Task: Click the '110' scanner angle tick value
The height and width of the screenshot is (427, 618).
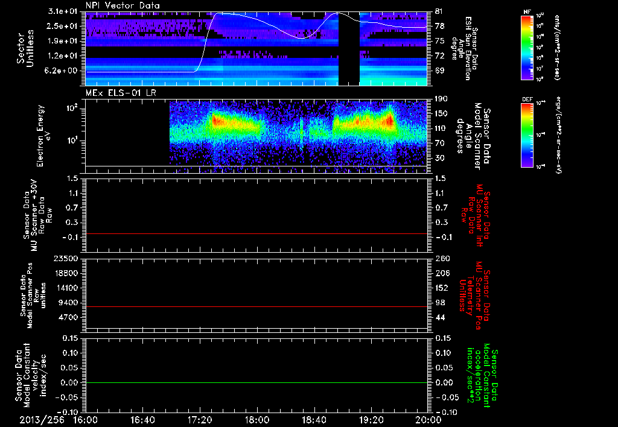Action: 442,128
